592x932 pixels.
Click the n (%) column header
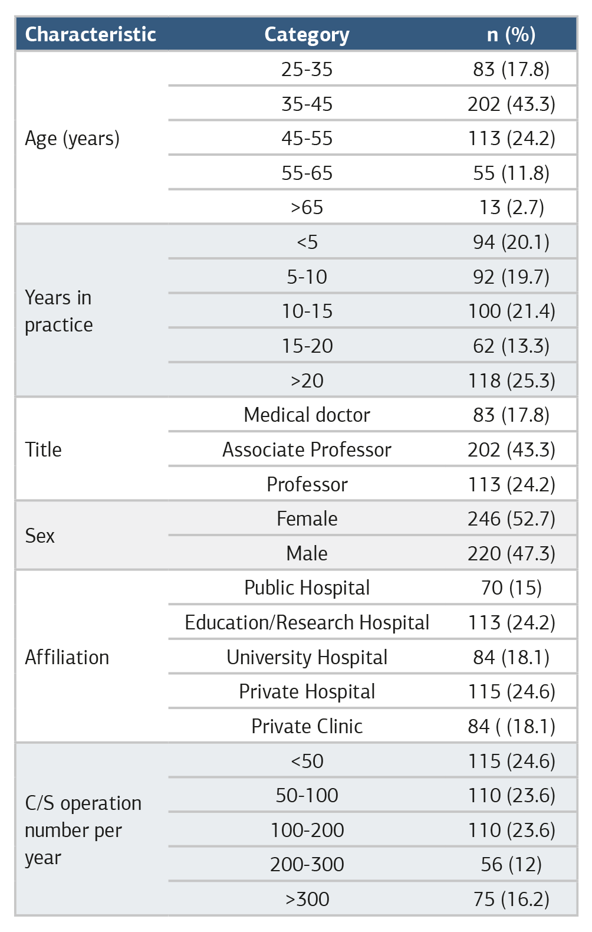[511, 35]
